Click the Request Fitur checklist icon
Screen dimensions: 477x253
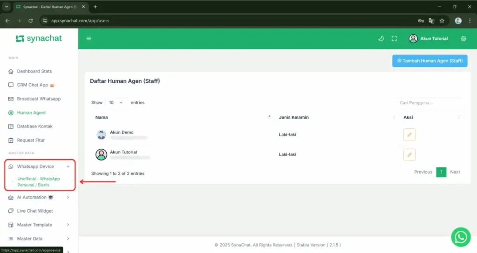11,140
